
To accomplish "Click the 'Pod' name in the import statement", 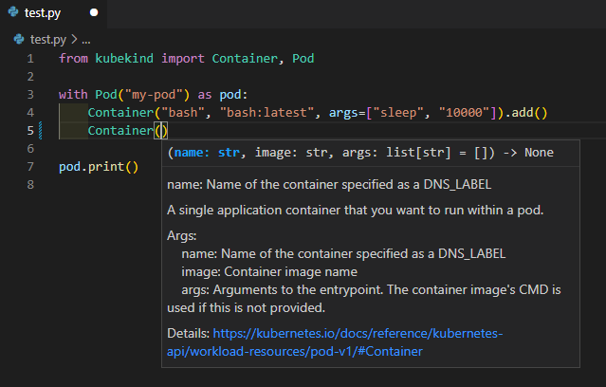I will 303,59.
